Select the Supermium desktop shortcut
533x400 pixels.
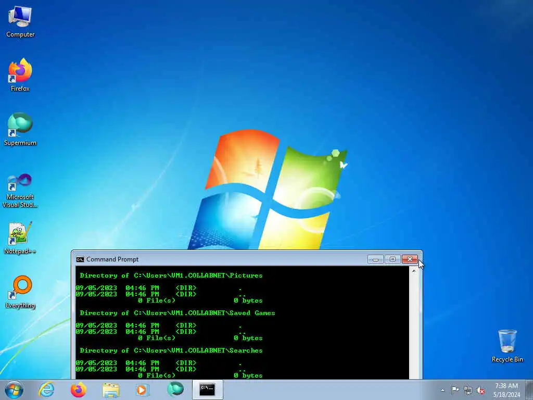pyautogui.click(x=20, y=129)
